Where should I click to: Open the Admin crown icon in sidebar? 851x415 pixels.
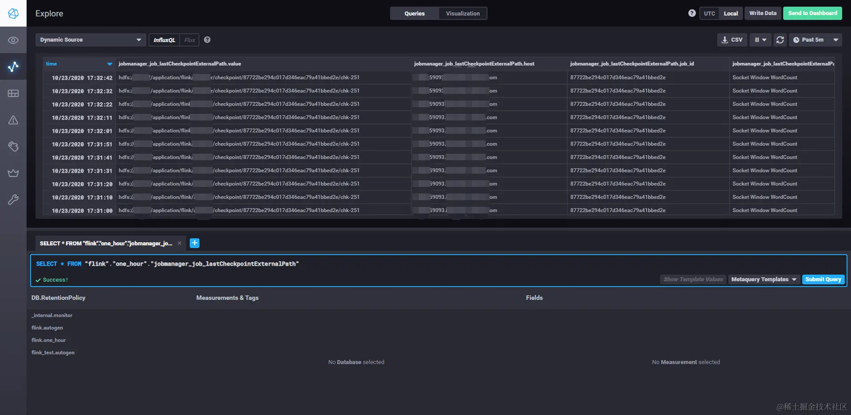(13, 173)
